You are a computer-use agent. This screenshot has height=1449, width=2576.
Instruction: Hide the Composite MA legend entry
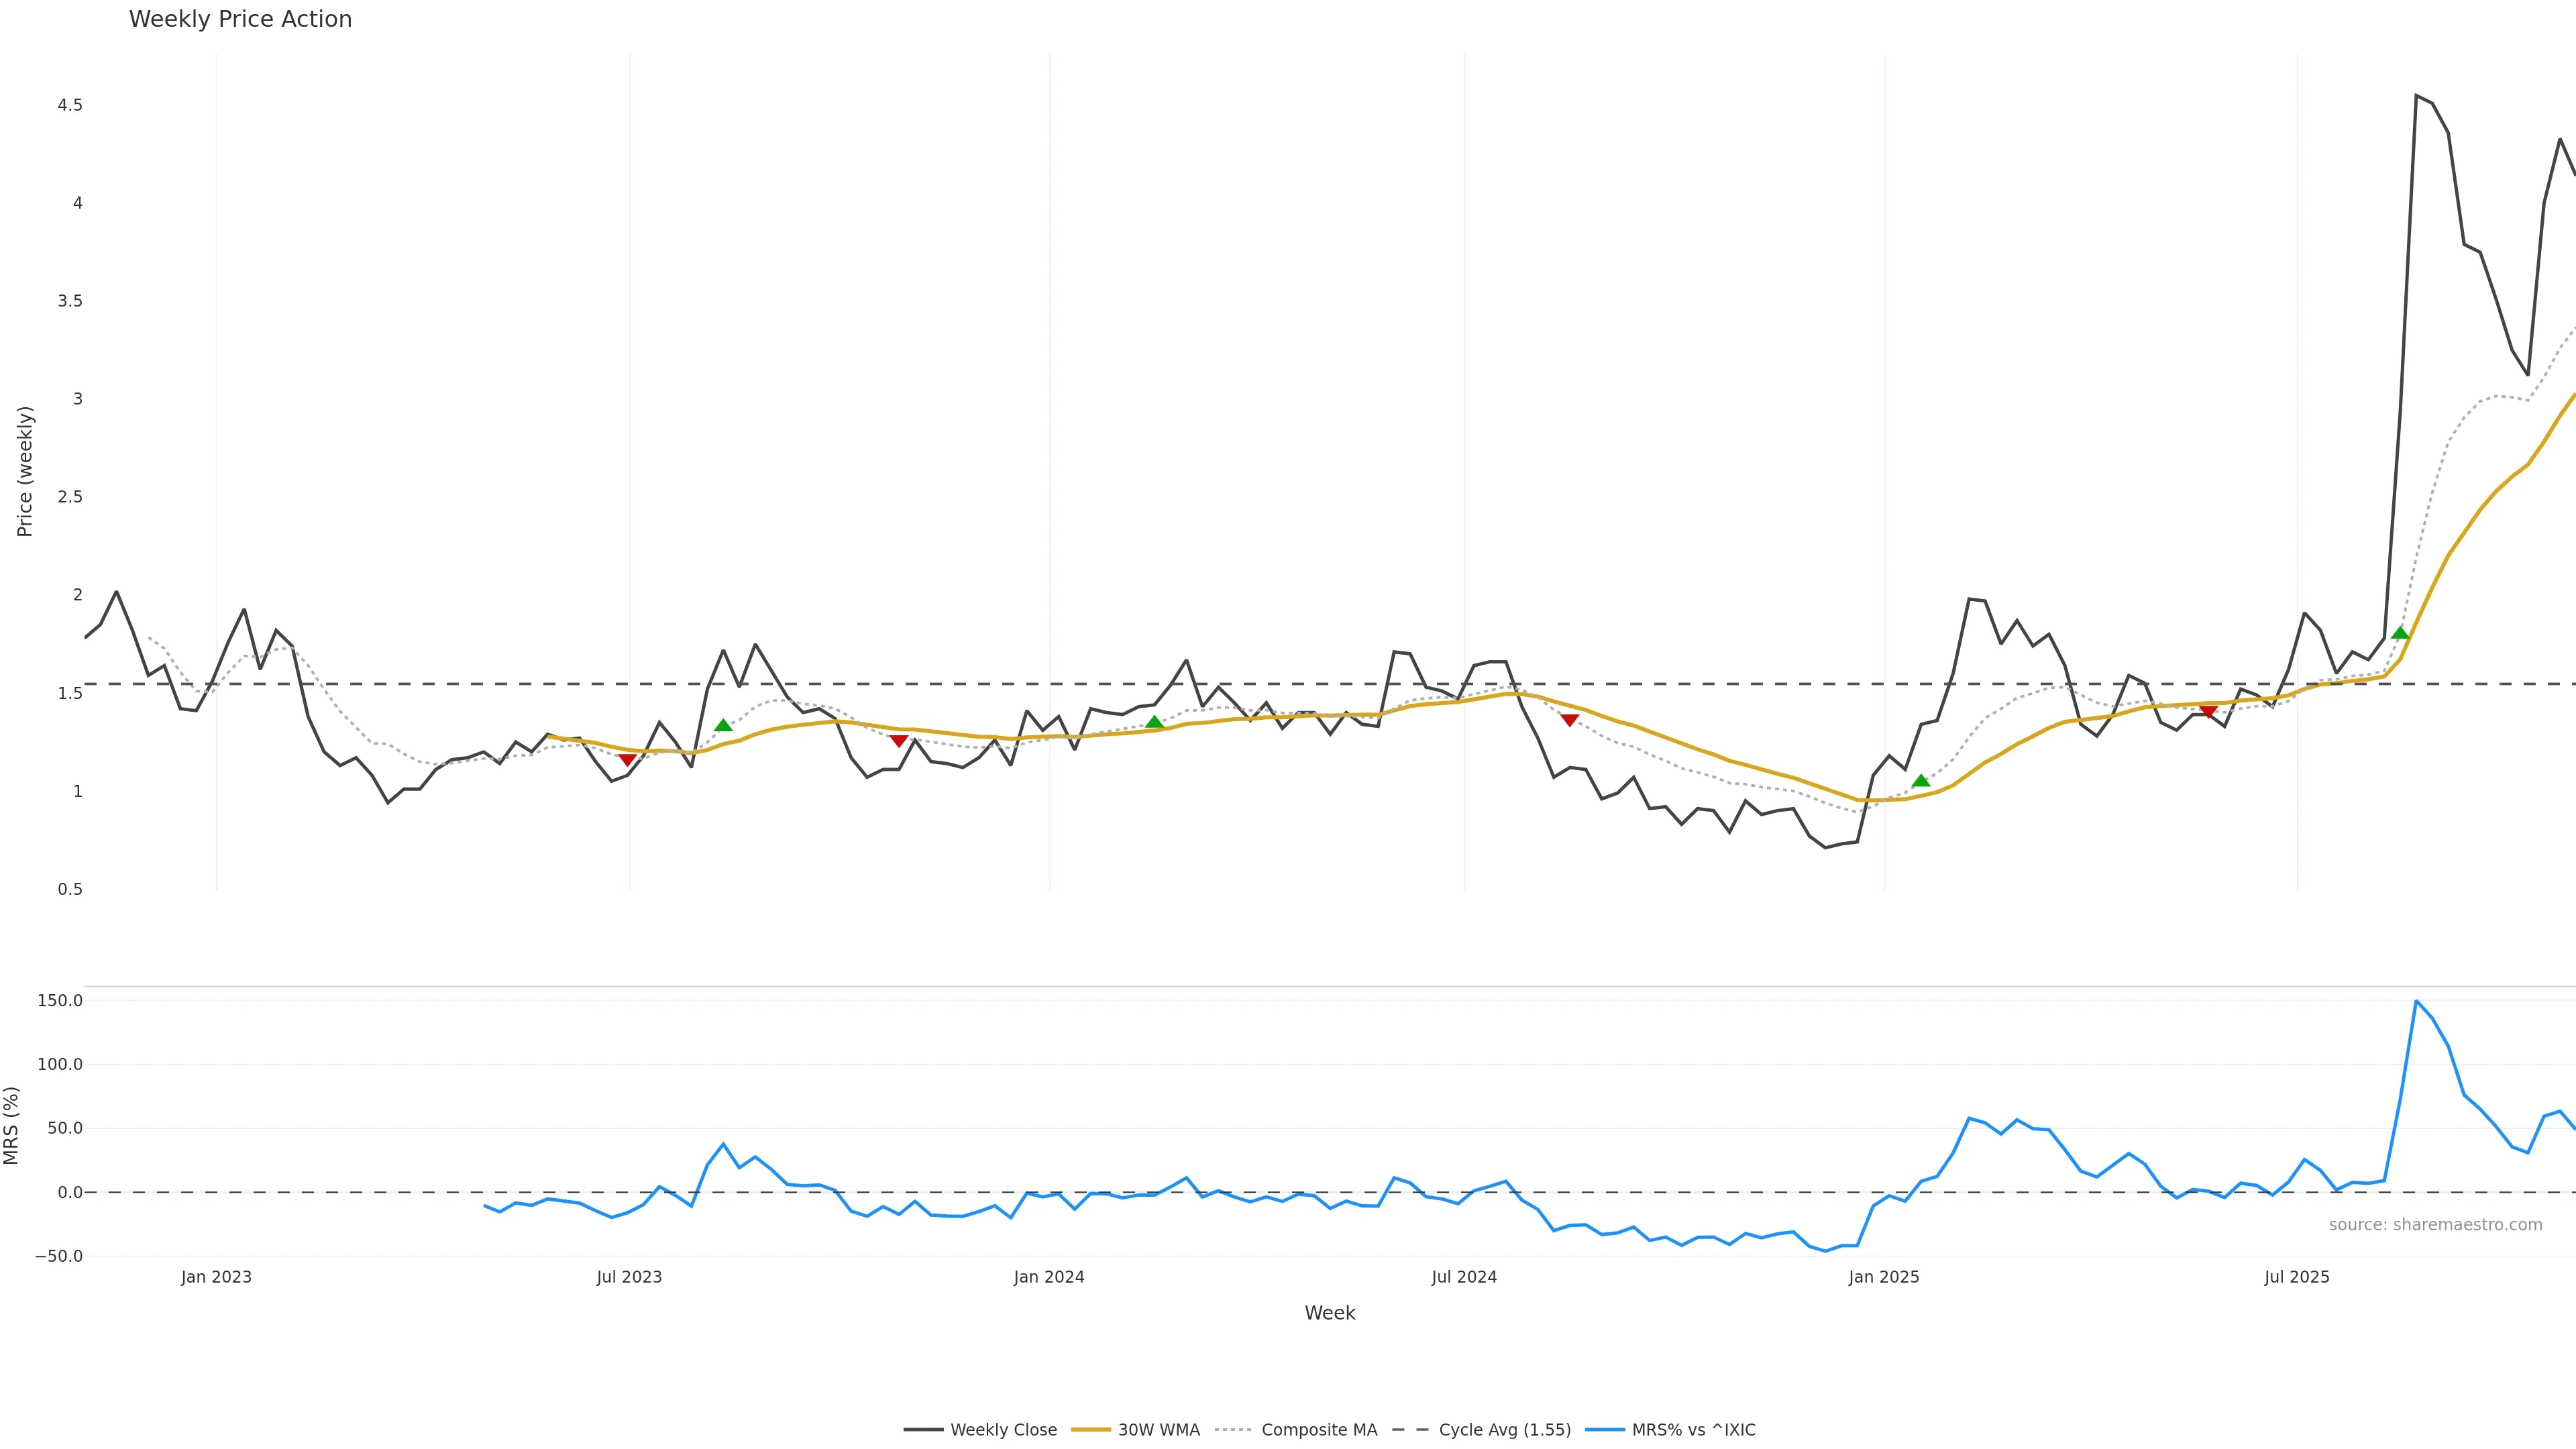[1318, 1430]
